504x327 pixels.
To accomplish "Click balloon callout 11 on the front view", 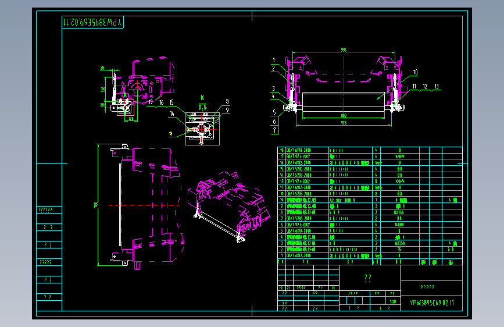I will coord(414,86).
